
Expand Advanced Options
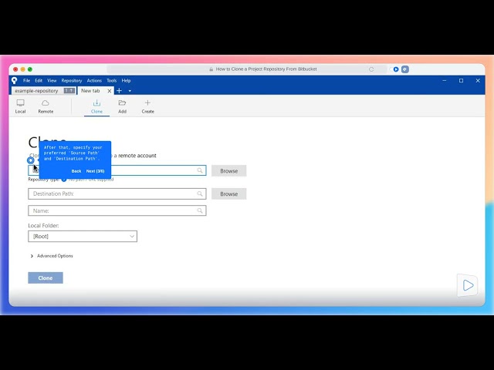[52, 256]
